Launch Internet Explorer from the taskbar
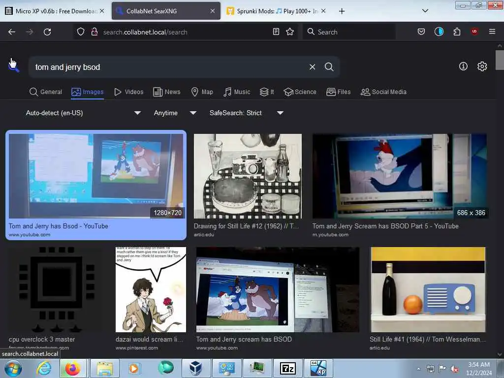This screenshot has width=504, height=378. (x=44, y=368)
